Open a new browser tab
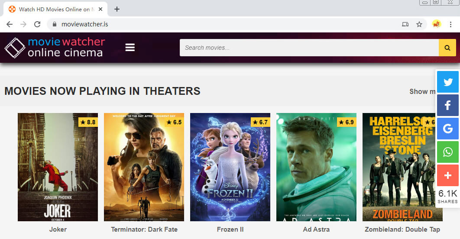The image size is (460, 239). [117, 9]
